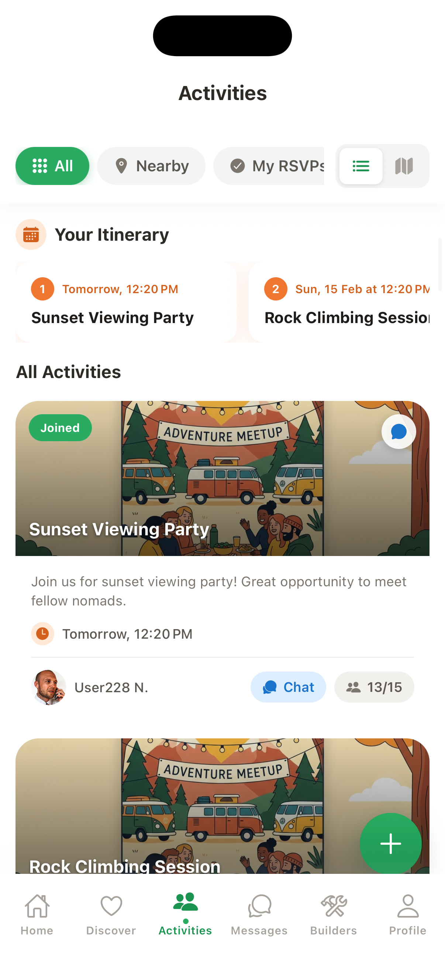The height and width of the screenshot is (968, 445).
Task: Go to Home tab
Action: [37, 915]
